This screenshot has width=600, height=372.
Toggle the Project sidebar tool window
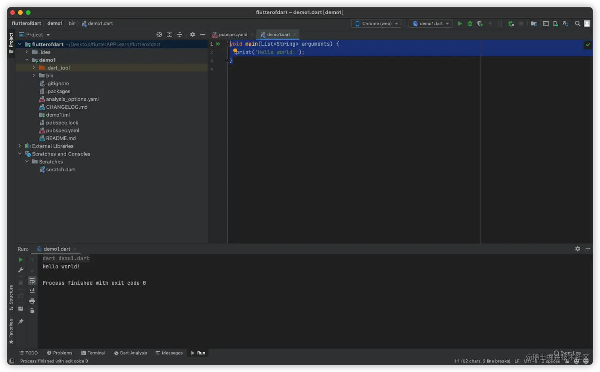[11, 43]
